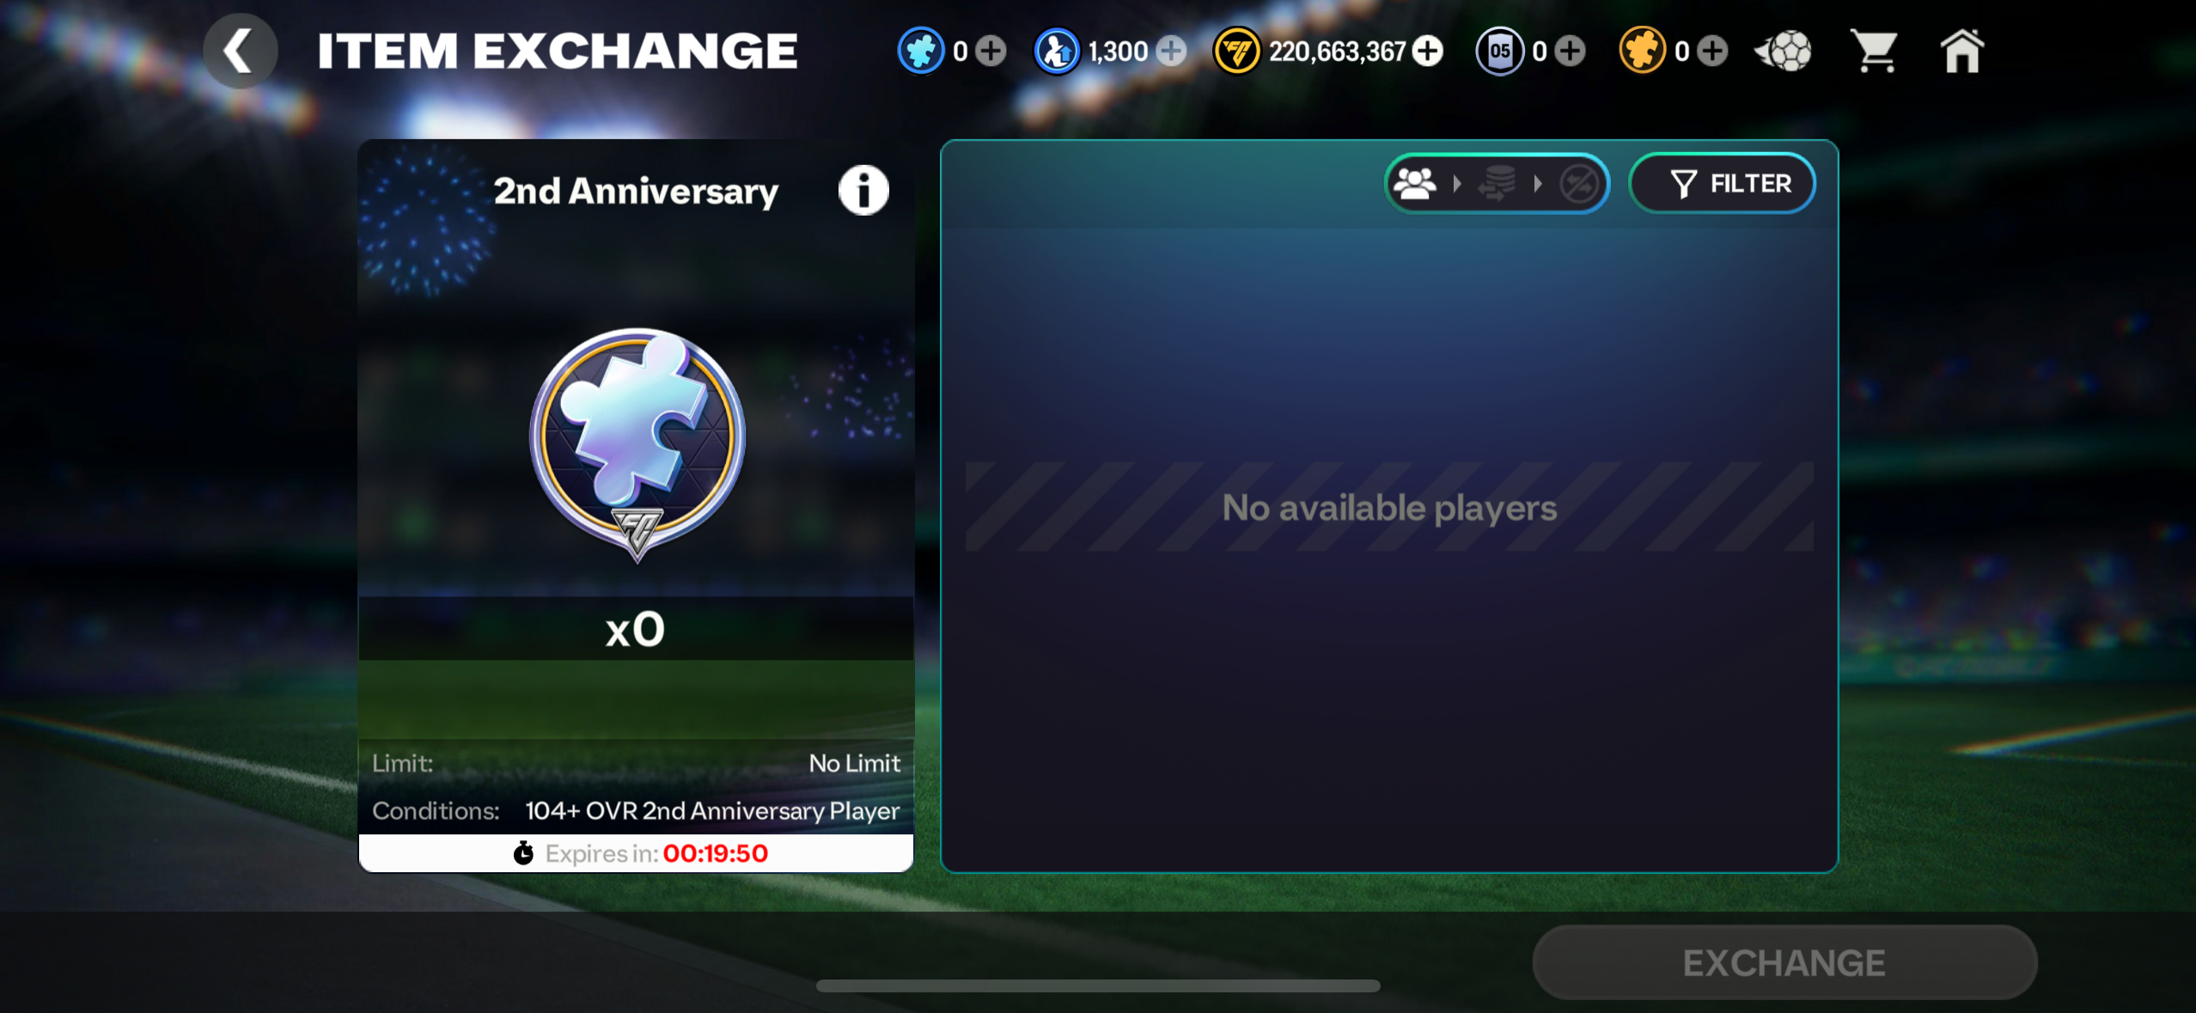The width and height of the screenshot is (2196, 1013).
Task: Select the players group step icon
Action: click(x=1415, y=183)
